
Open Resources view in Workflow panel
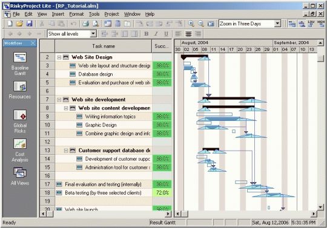20,90
